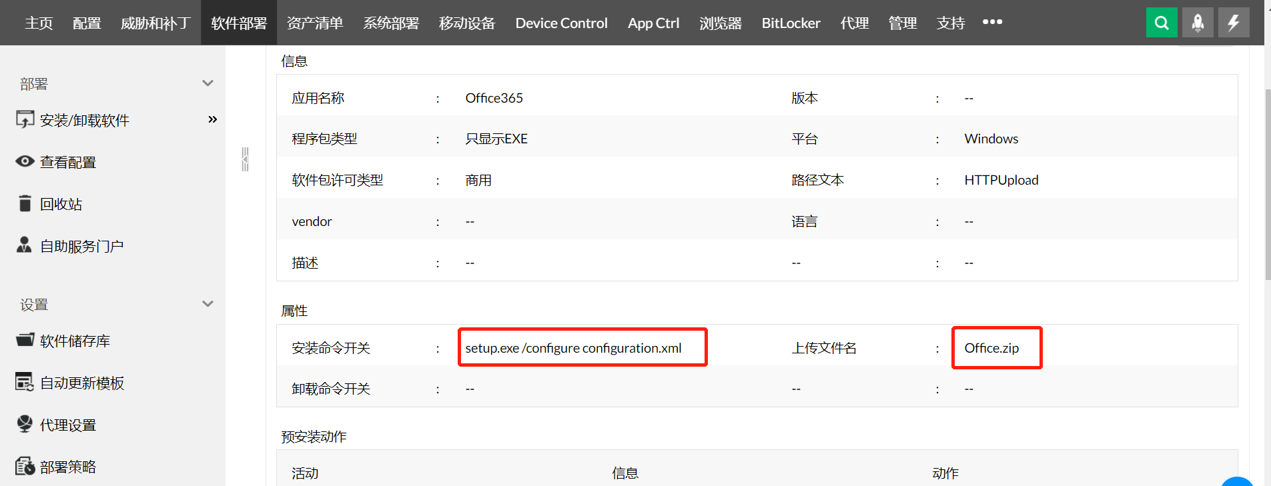This screenshot has height=486, width=1271.
Task: Click the 程序包类型 label
Action: pyautogui.click(x=324, y=139)
